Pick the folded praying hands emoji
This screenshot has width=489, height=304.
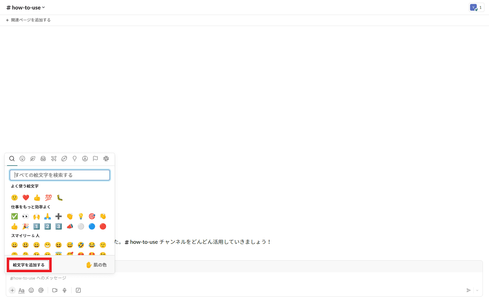coord(47,216)
